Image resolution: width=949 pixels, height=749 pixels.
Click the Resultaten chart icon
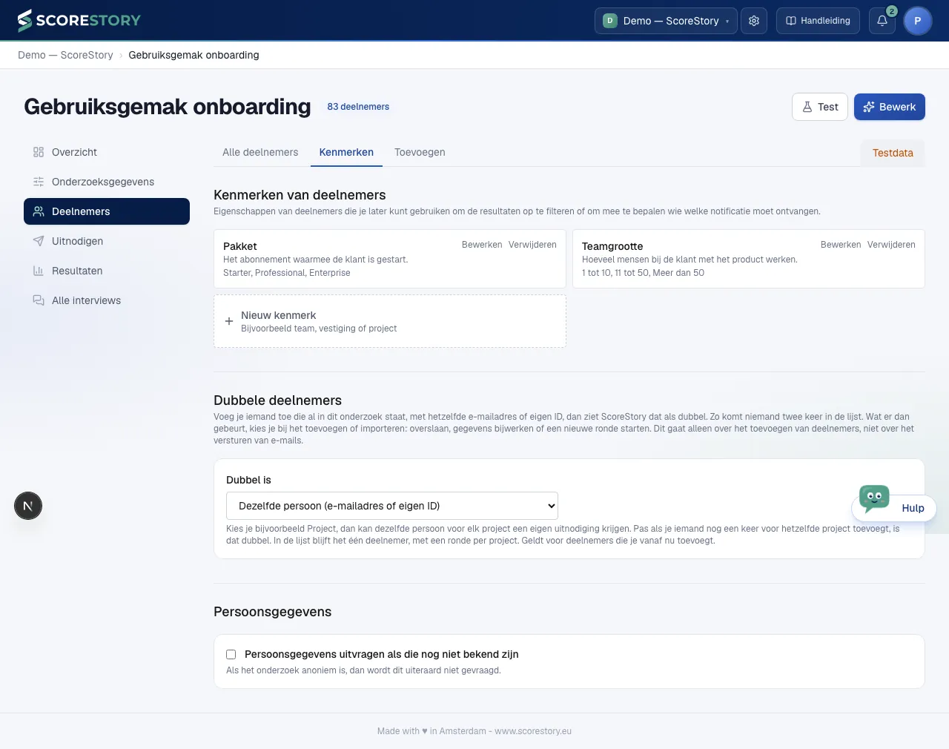(x=39, y=271)
